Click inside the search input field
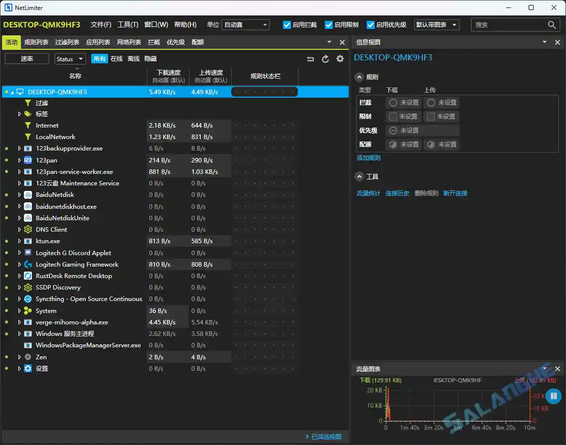566x445 pixels. pyautogui.click(x=503, y=24)
